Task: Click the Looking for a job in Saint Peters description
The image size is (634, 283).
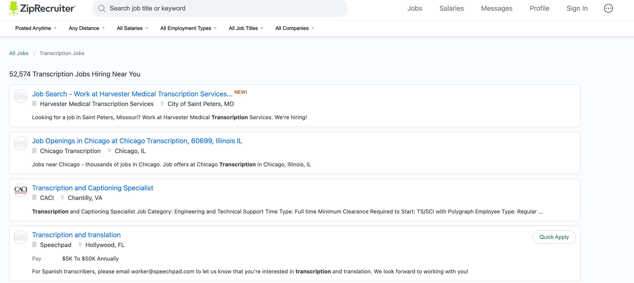Action: point(169,117)
